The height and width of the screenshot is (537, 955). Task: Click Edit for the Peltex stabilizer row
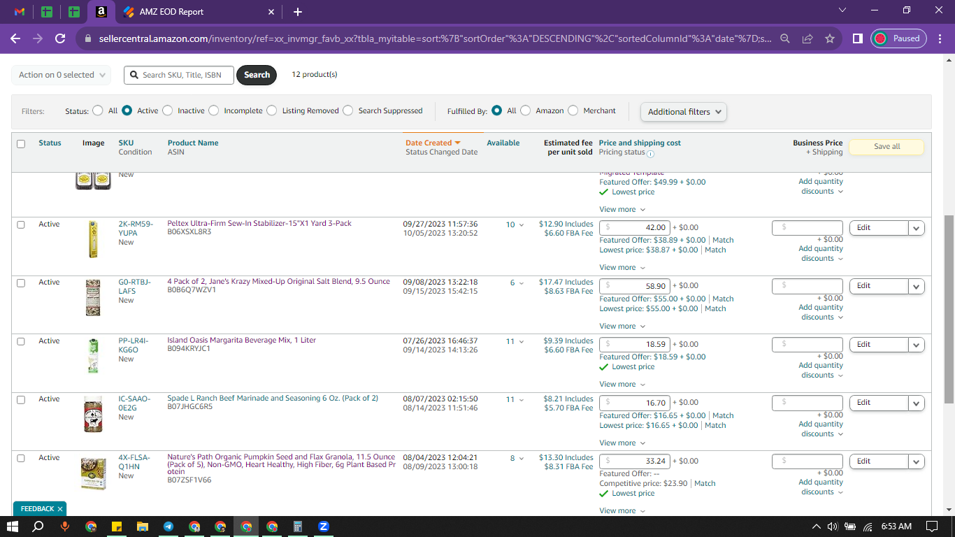click(879, 228)
